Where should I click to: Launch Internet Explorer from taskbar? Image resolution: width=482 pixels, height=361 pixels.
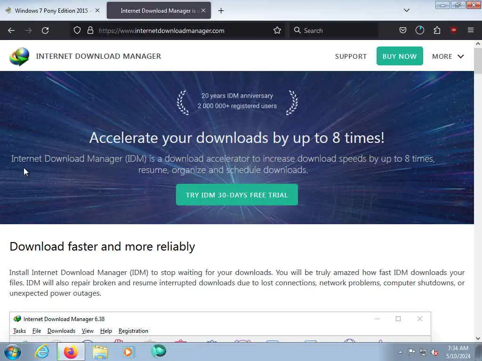click(x=42, y=352)
